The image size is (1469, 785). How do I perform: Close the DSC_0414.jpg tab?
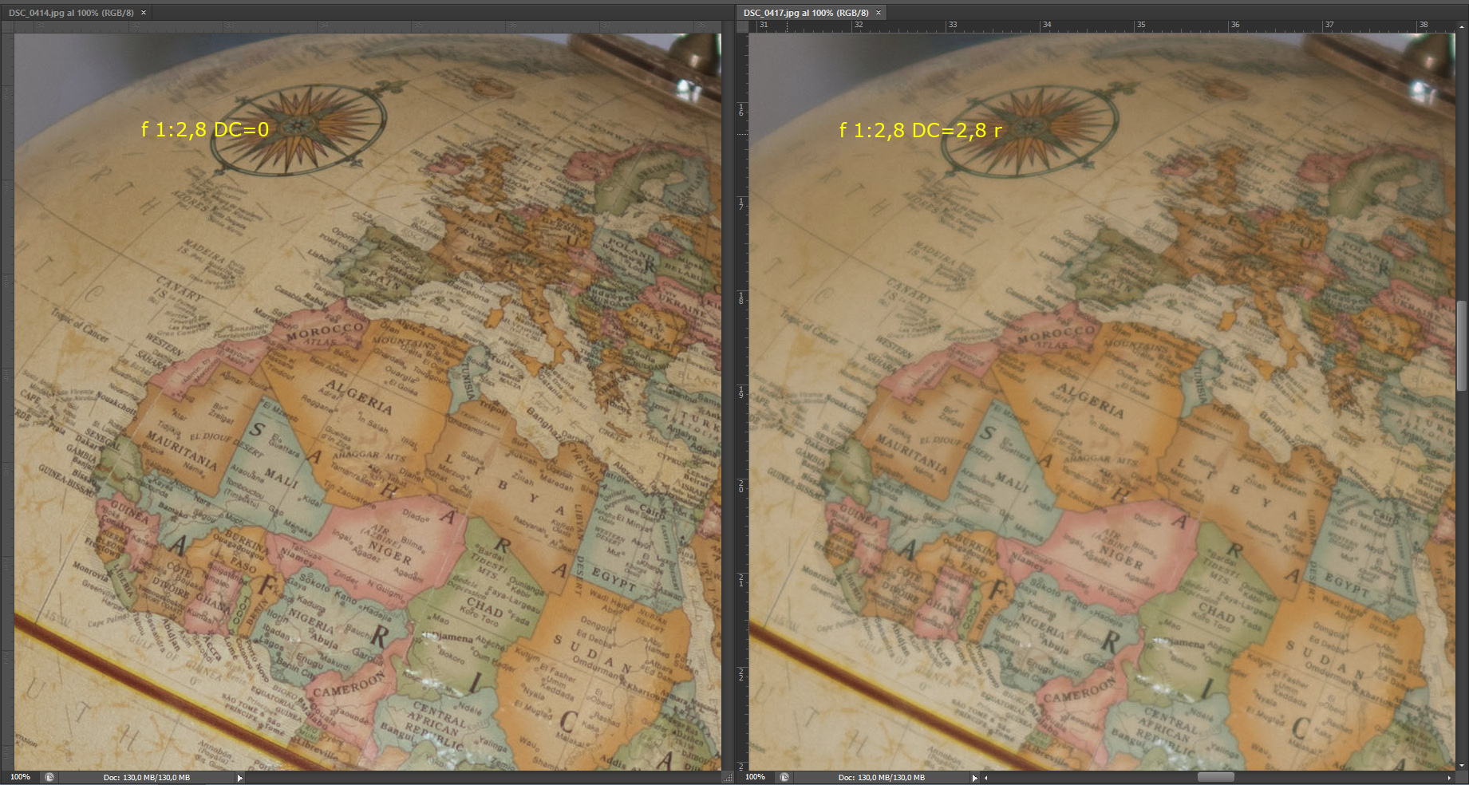[144, 13]
